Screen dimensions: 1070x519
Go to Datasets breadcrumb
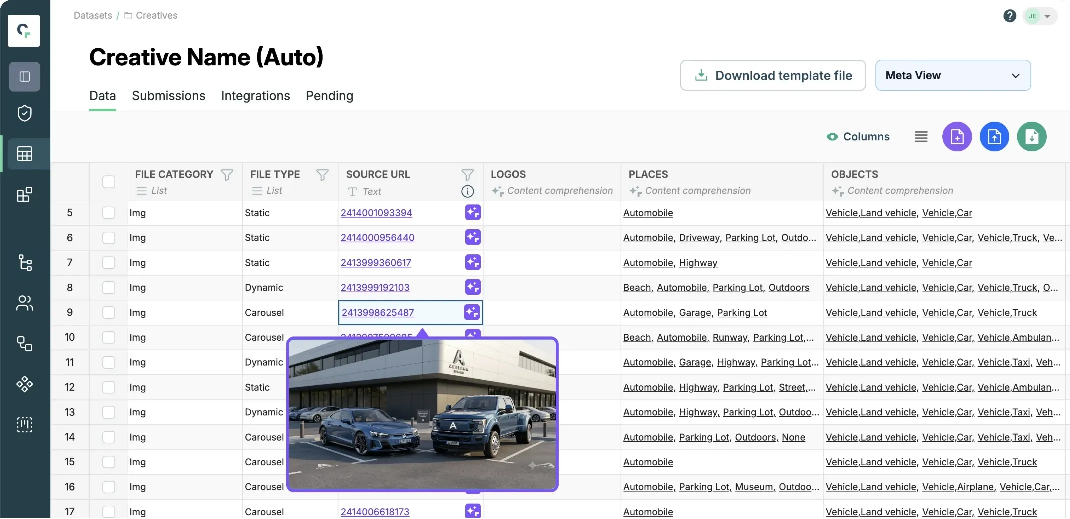point(93,15)
